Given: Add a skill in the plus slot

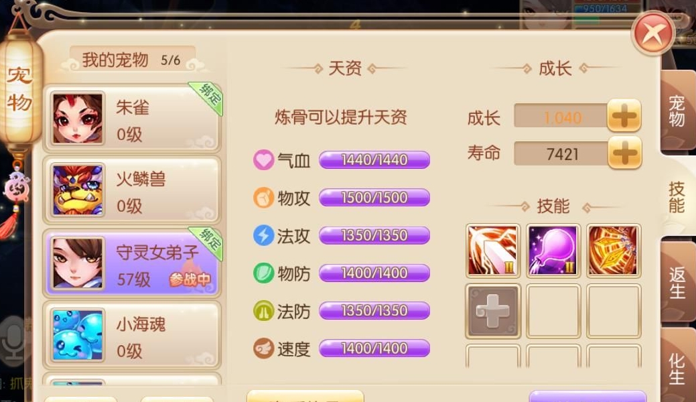Looking at the screenshot, I should click(493, 311).
